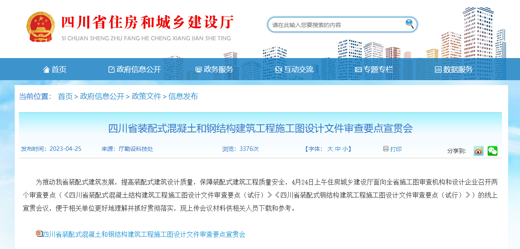
Task: Click the home icon beside 首页 in navigation
Action: point(46,69)
